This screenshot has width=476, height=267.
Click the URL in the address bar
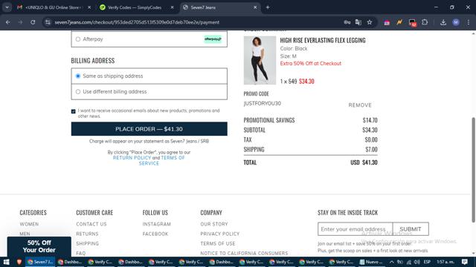(x=137, y=22)
